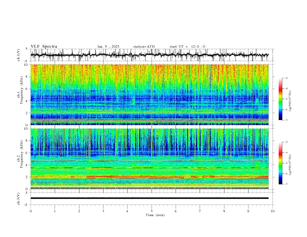
Task: Click the ch.3 flat voltage trace
Action: tap(149, 198)
